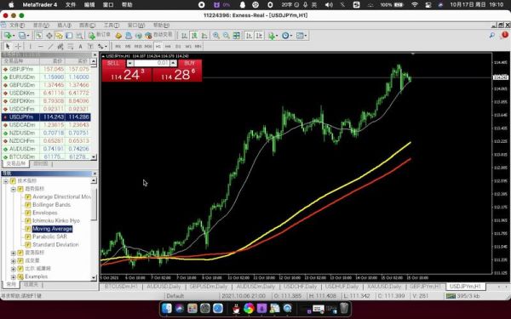Image resolution: width=511 pixels, height=319 pixels.
Task: Expand the Examples folder node
Action: [13, 276]
